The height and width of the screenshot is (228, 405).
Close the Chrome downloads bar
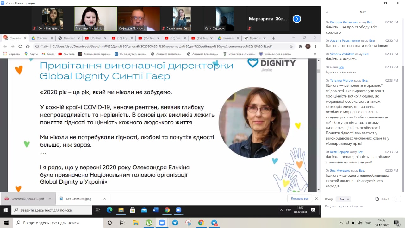click(x=316, y=199)
